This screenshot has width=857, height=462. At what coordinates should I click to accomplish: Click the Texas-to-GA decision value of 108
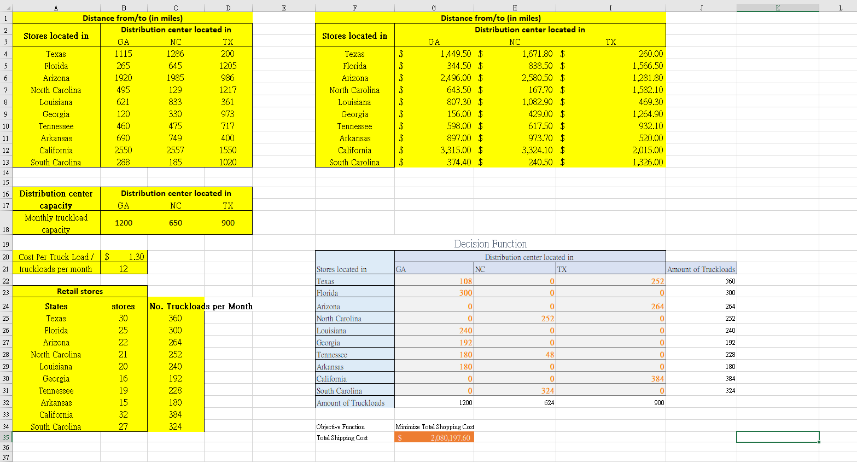(x=434, y=280)
